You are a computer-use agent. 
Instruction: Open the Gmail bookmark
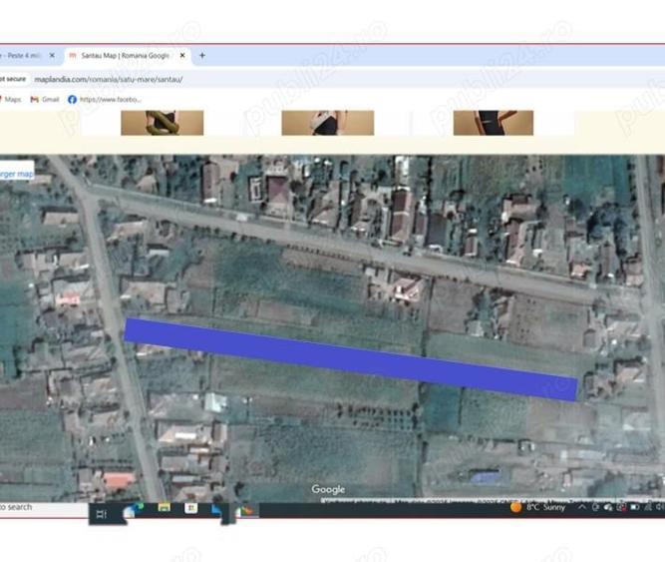pos(45,100)
